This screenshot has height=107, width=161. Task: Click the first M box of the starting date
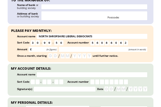(63, 56)
